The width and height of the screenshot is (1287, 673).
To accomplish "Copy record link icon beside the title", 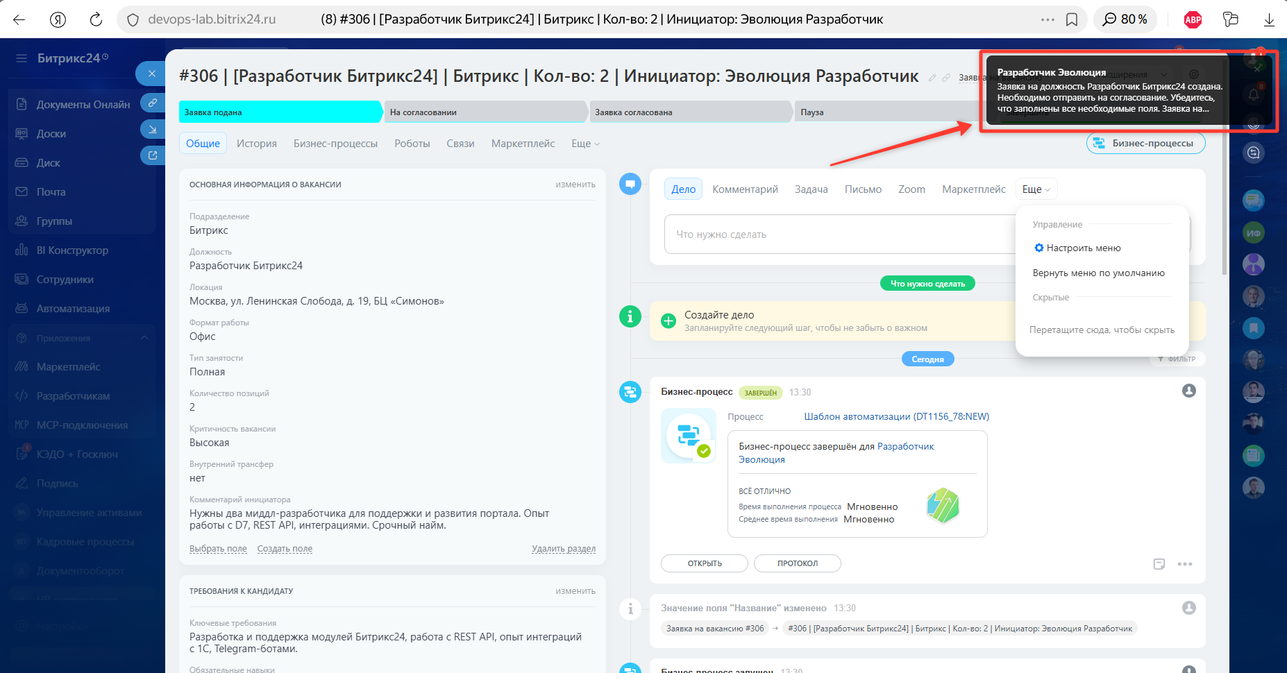I will [946, 78].
